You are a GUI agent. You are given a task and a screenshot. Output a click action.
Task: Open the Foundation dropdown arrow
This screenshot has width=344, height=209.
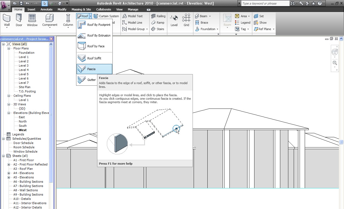pyautogui.click(x=217, y=29)
